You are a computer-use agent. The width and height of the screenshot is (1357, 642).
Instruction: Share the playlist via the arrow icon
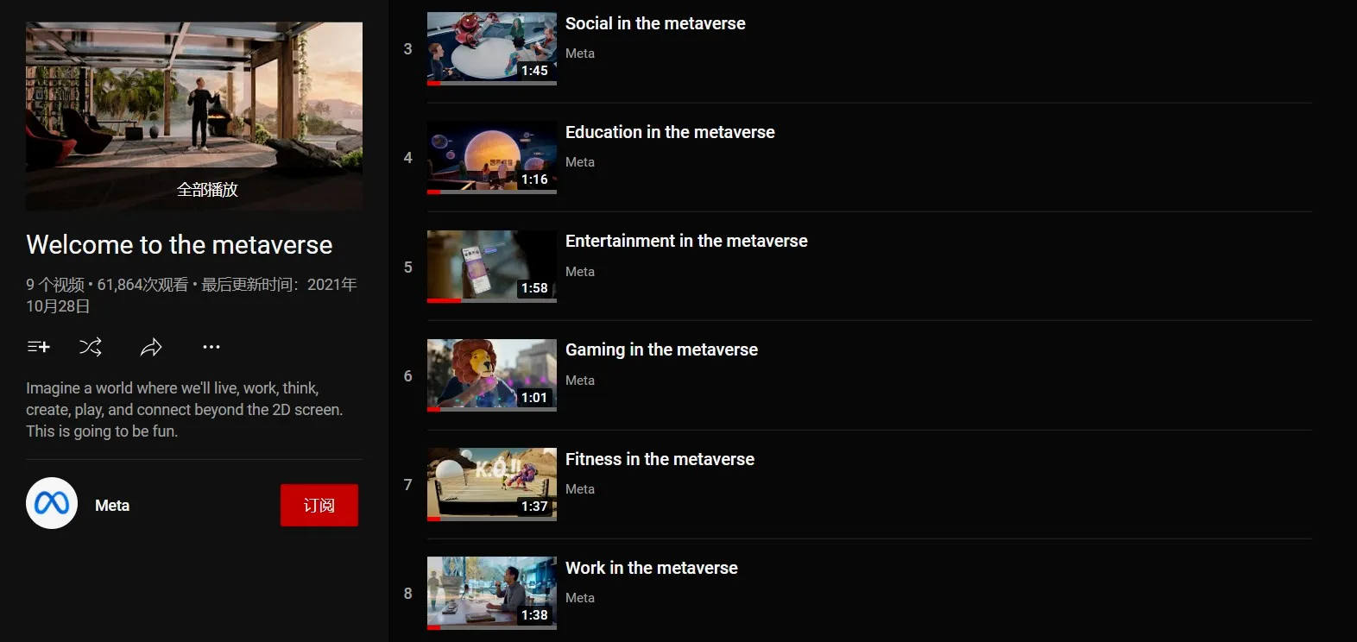(151, 347)
